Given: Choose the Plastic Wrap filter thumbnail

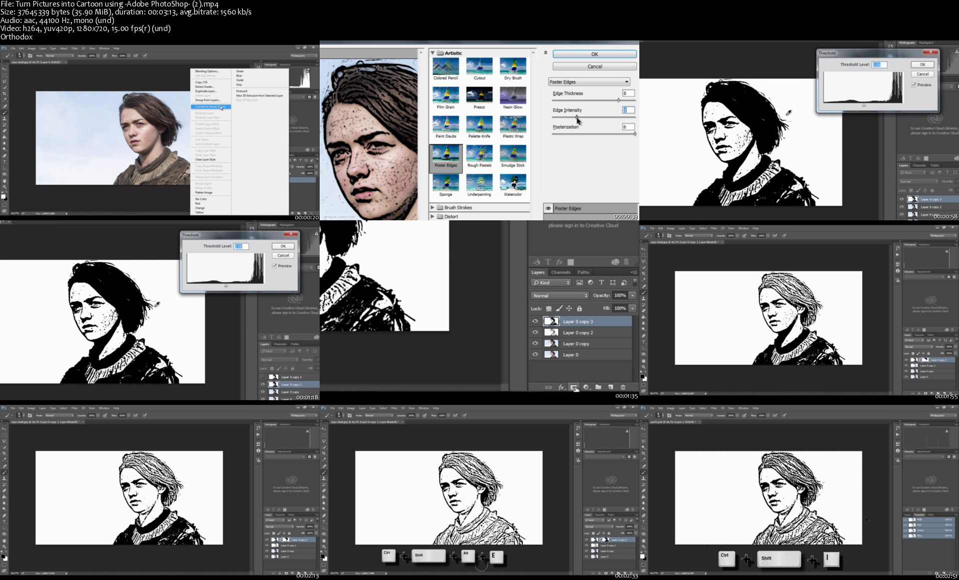Looking at the screenshot, I should [513, 124].
